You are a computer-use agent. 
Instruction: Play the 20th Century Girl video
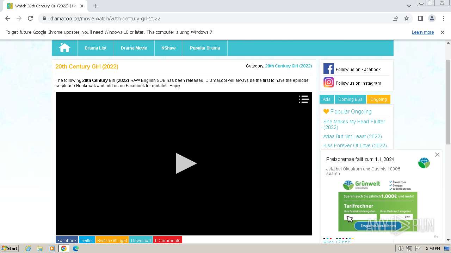186,163
